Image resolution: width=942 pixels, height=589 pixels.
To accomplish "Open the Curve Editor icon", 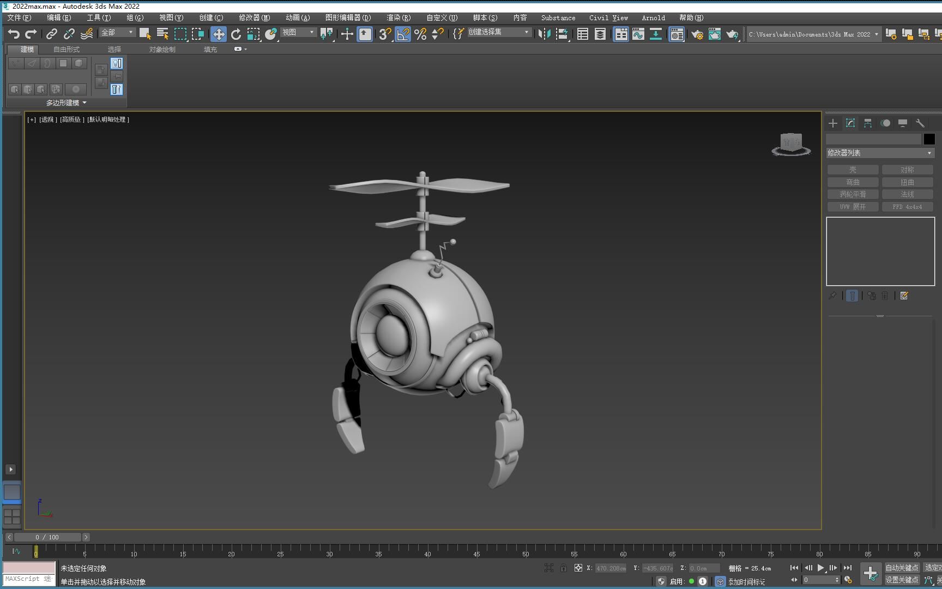I will click(x=638, y=34).
